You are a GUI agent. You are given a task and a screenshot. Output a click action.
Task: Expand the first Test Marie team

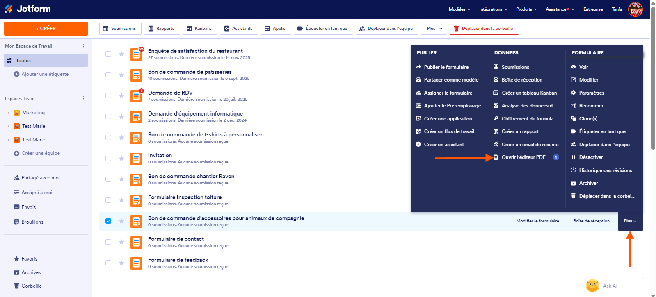point(9,127)
